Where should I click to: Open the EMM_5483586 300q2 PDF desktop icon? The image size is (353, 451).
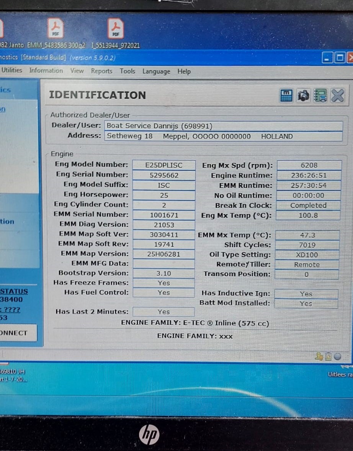tap(56, 32)
